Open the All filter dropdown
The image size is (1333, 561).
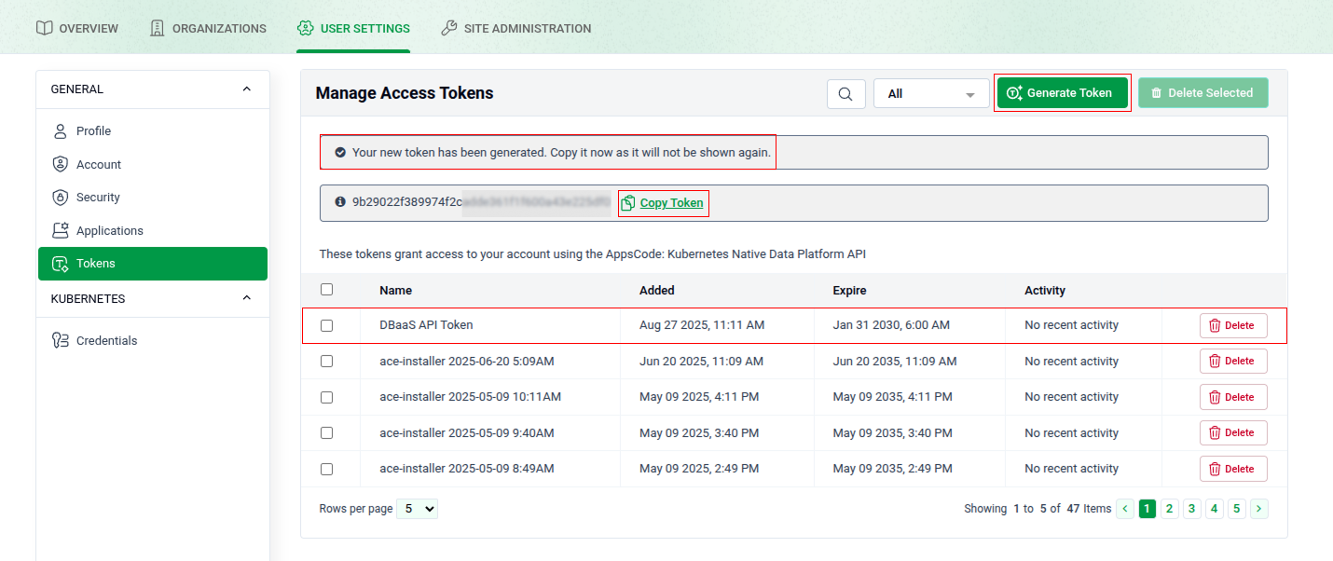(x=930, y=93)
